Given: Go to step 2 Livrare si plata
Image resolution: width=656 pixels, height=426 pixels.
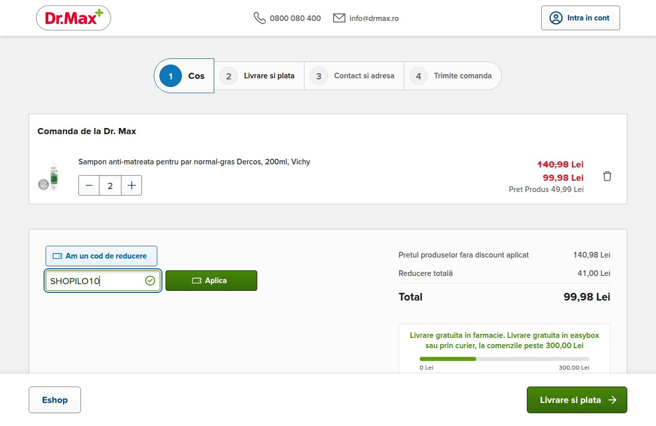Looking at the screenshot, I should (x=259, y=76).
